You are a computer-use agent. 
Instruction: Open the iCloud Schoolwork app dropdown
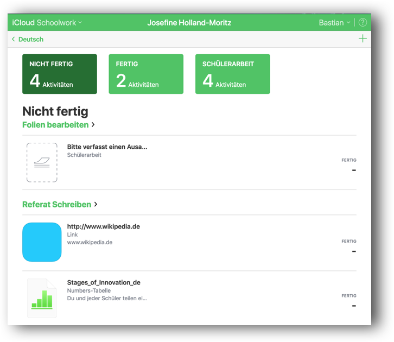[x=47, y=23]
